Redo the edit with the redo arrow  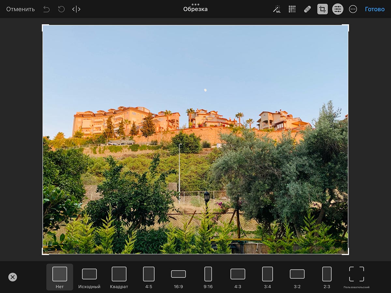(x=61, y=9)
